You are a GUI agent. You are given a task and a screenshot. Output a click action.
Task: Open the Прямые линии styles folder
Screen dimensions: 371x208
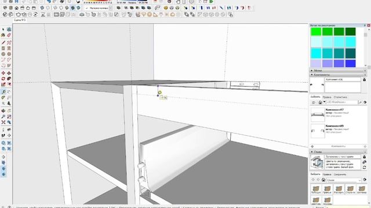[x=327, y=190]
